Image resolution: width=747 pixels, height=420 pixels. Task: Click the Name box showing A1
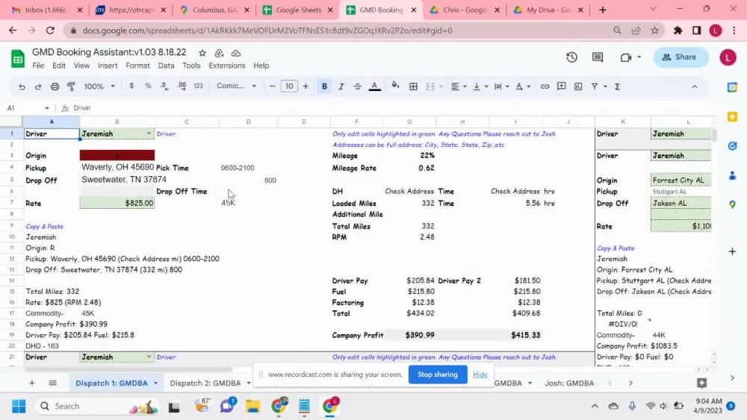coord(28,108)
